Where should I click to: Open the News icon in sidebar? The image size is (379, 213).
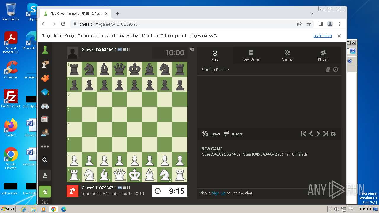point(45,119)
